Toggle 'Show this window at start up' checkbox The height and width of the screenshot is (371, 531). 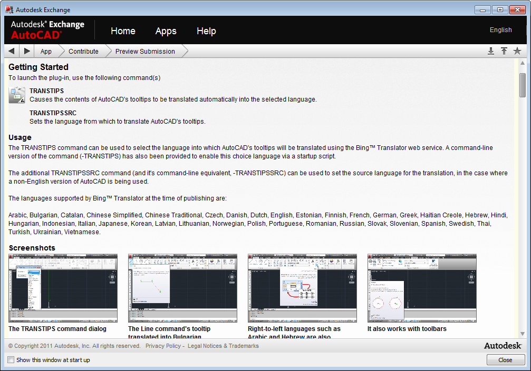(11, 360)
